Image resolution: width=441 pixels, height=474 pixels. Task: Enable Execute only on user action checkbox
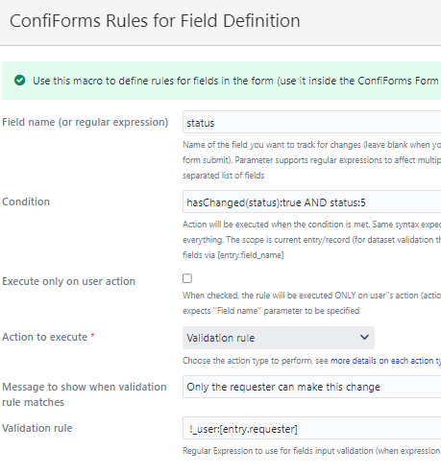187,278
